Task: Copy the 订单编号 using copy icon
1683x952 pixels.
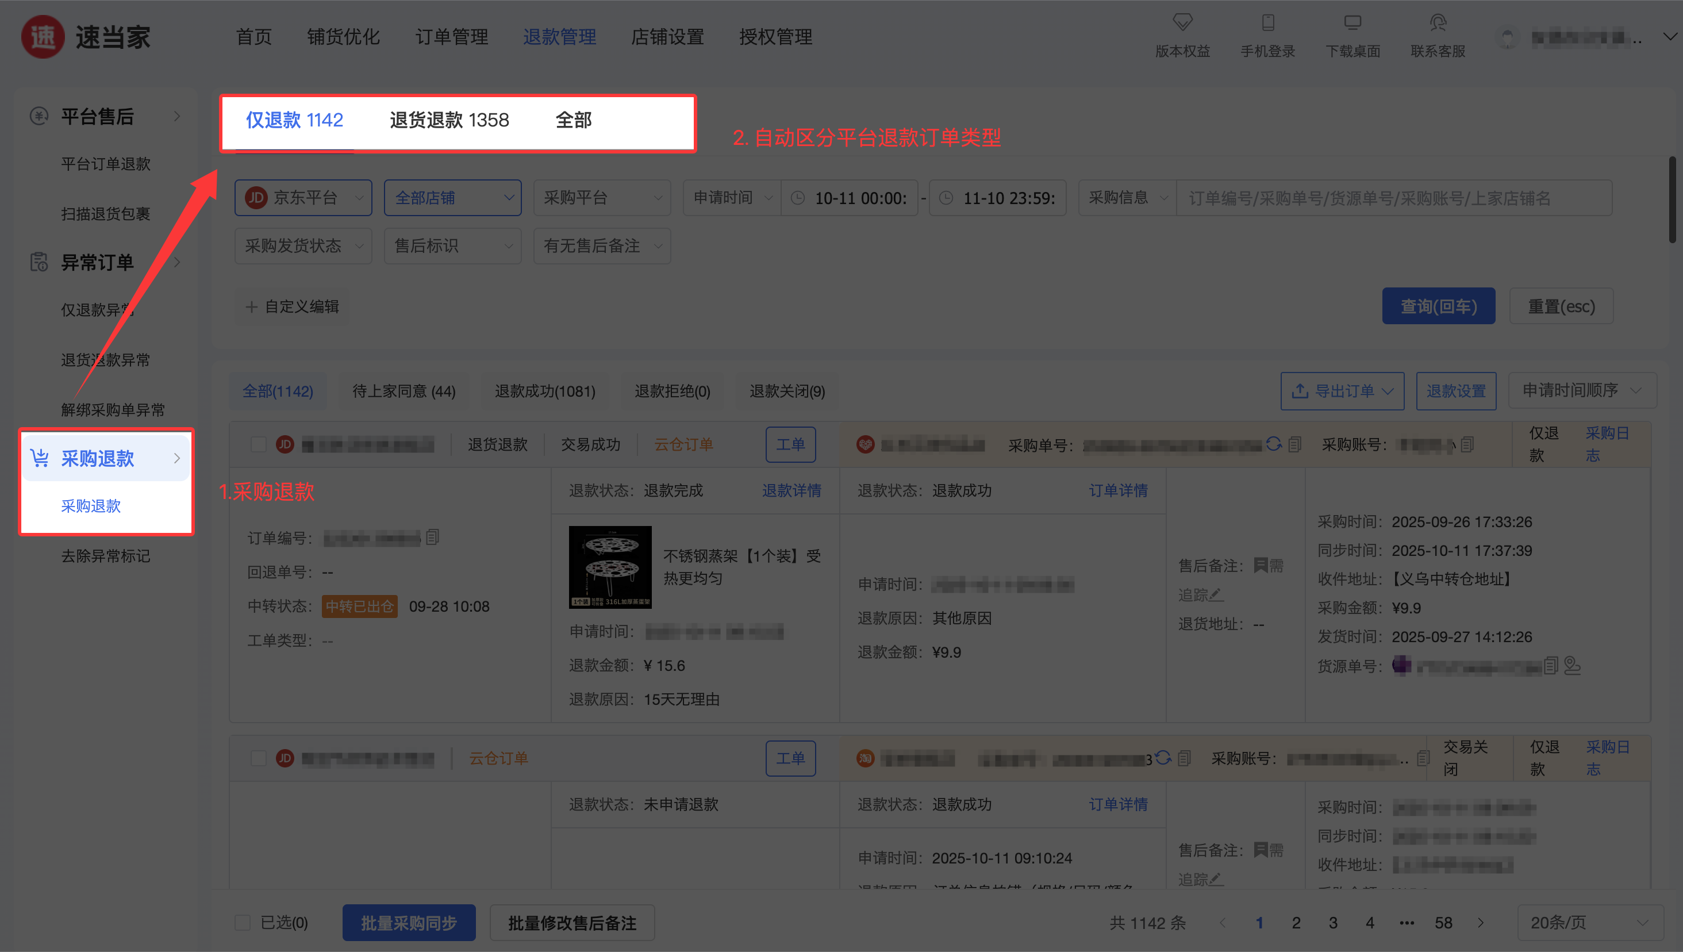Action: pos(432,538)
